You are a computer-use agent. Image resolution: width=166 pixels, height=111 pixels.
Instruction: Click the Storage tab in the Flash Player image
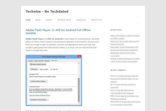pyautogui.click(x=30, y=61)
